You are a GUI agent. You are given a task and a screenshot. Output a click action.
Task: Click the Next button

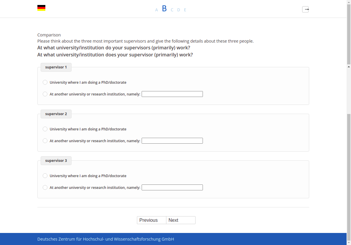181,220
